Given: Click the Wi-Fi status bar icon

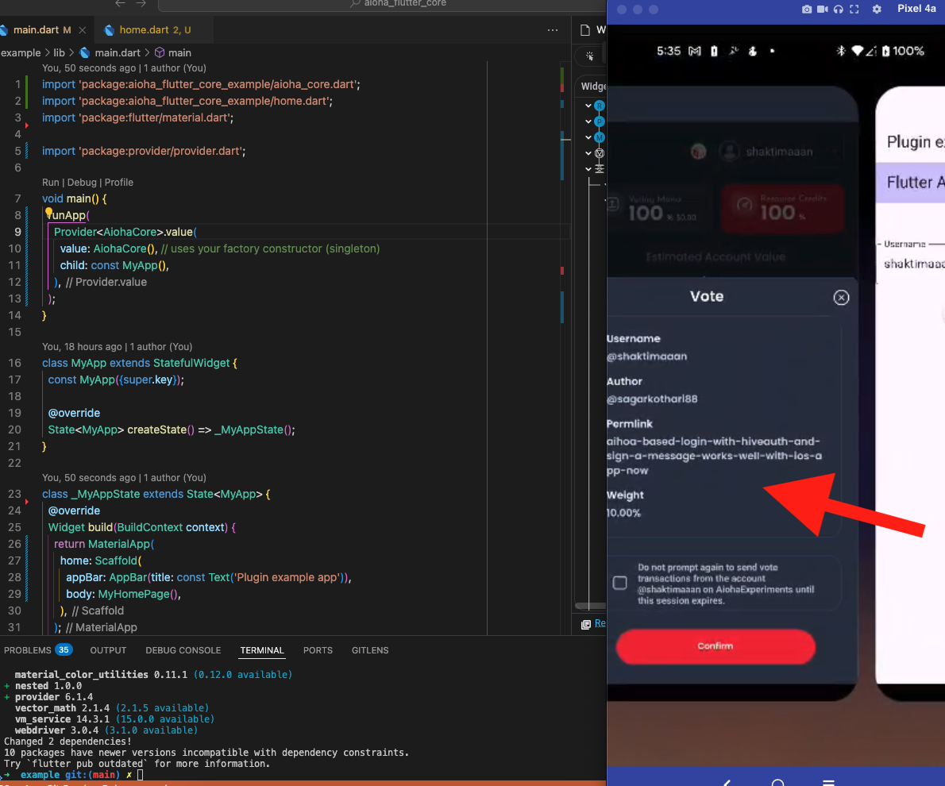Looking at the screenshot, I should 857,52.
